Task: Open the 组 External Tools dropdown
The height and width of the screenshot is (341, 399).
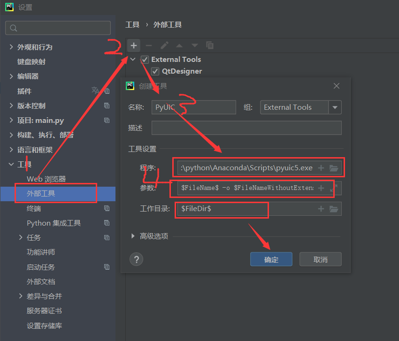Action: [335, 107]
